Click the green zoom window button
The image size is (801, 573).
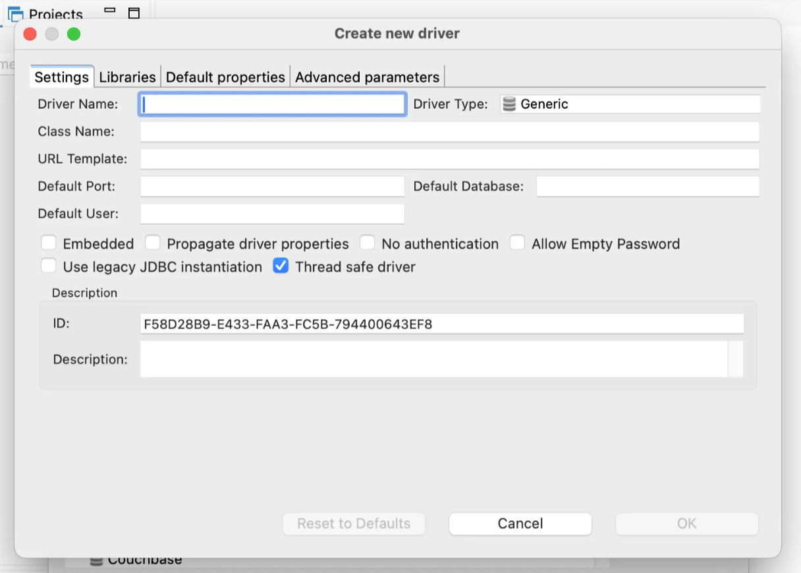(74, 34)
